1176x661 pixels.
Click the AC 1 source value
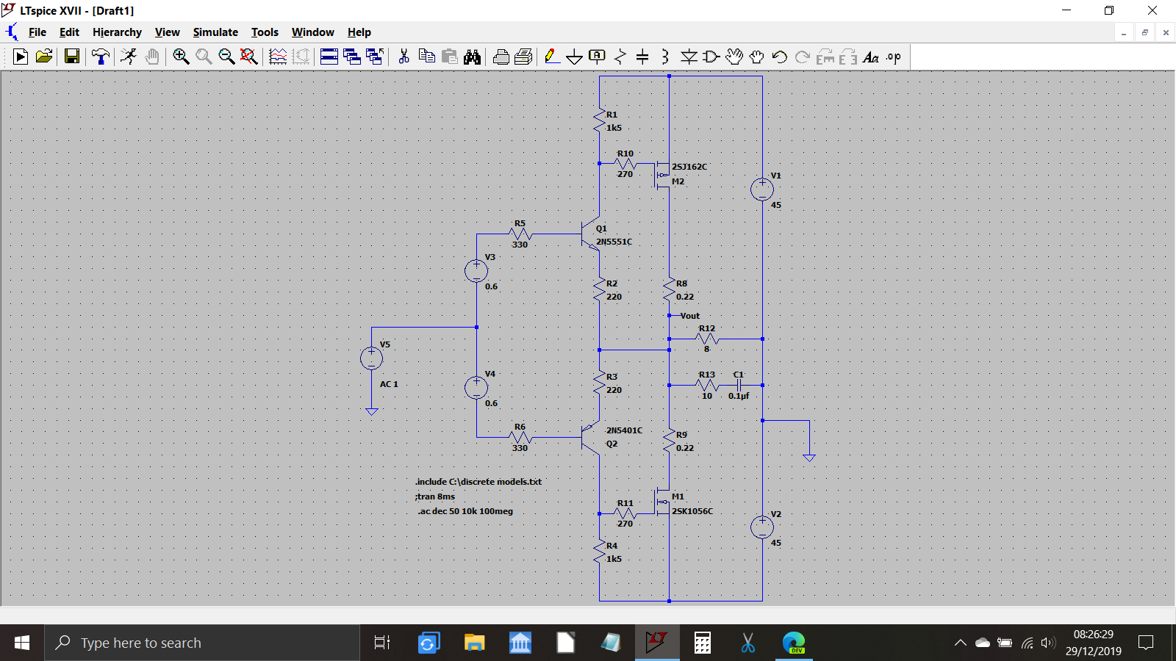point(389,384)
